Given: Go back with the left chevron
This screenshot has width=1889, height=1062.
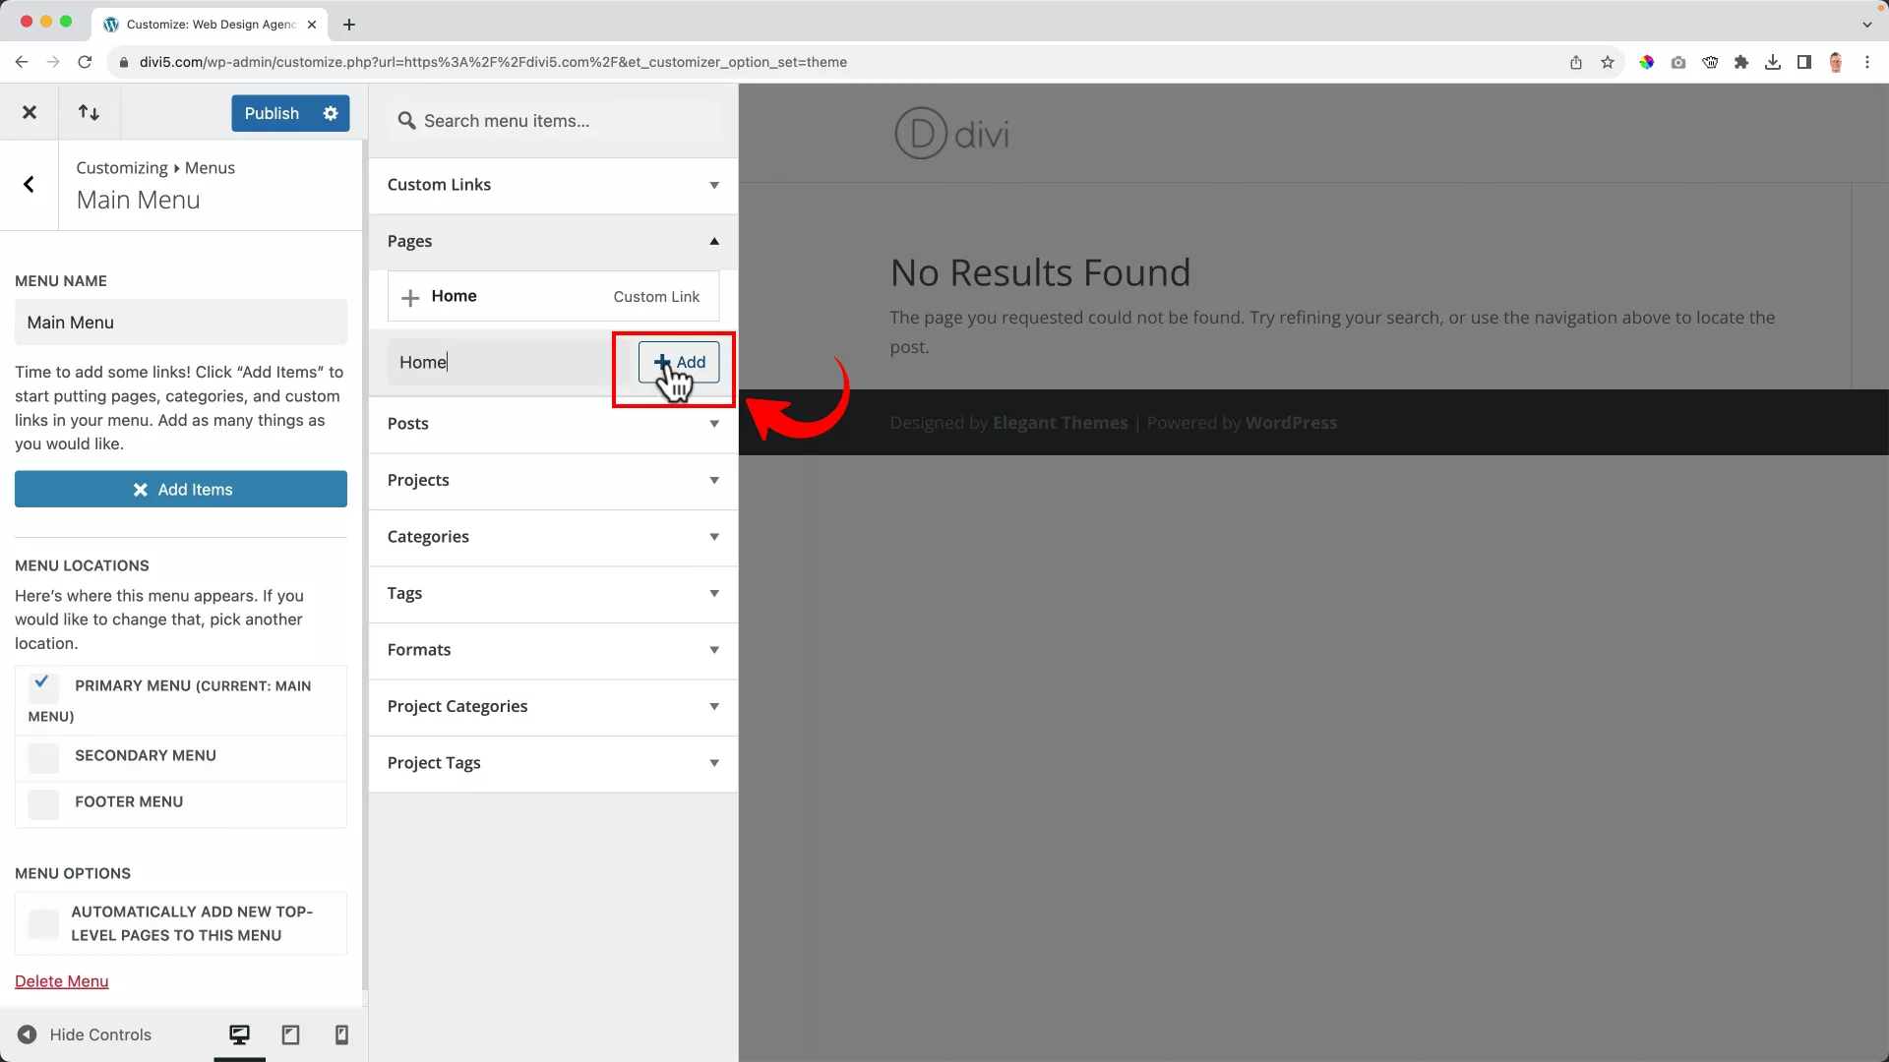Looking at the screenshot, I should pos(29,184).
